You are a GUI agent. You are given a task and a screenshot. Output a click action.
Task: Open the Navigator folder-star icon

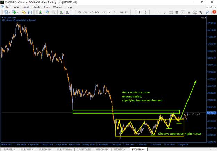pos(24,12)
